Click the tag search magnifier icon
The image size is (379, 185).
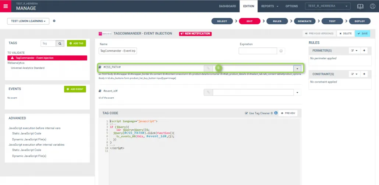[60, 43]
